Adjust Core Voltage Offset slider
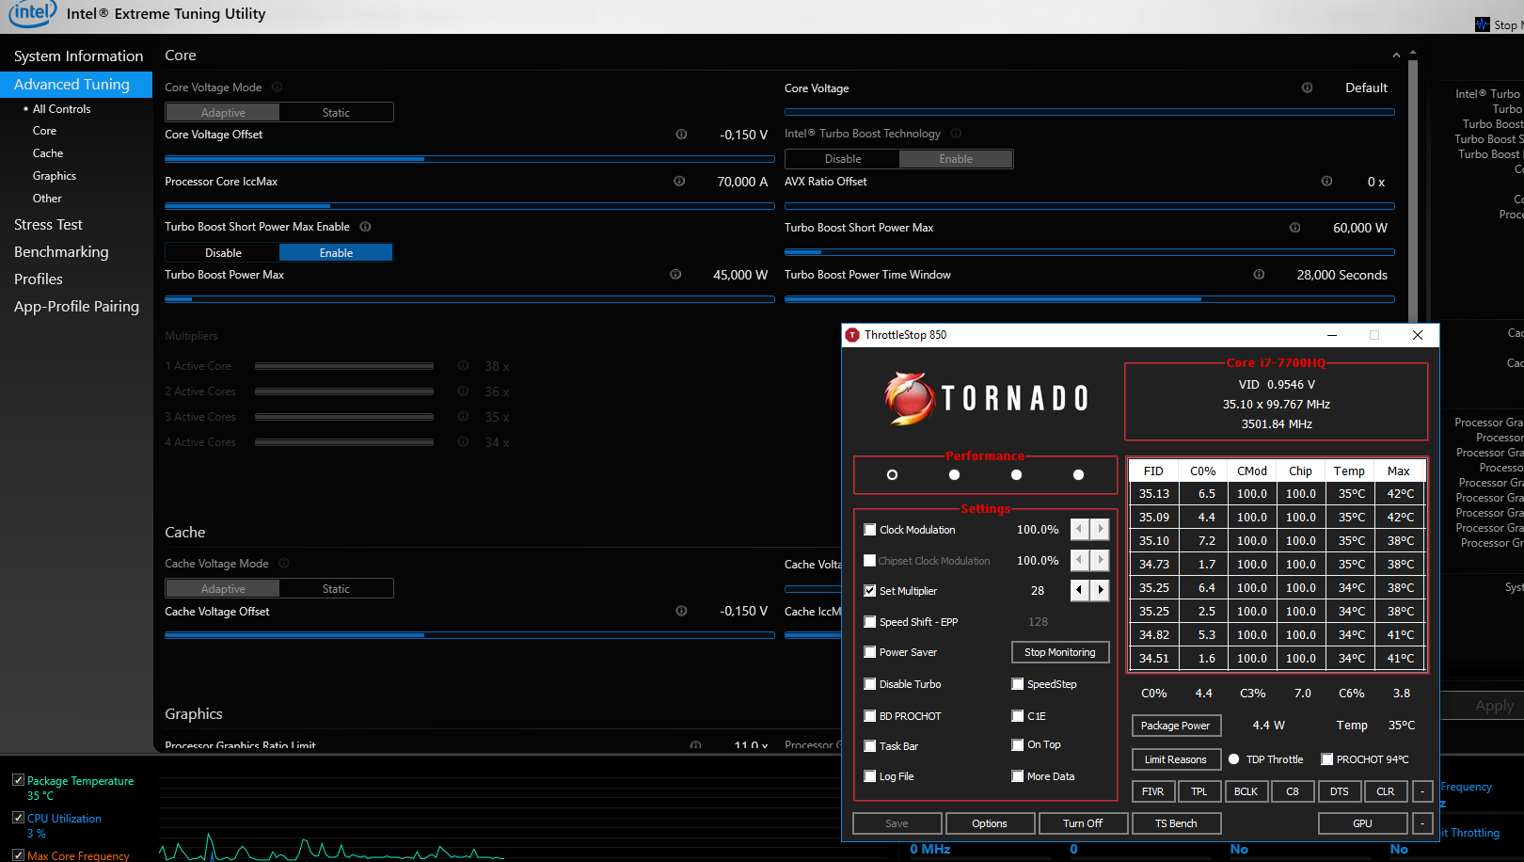 tap(469, 159)
